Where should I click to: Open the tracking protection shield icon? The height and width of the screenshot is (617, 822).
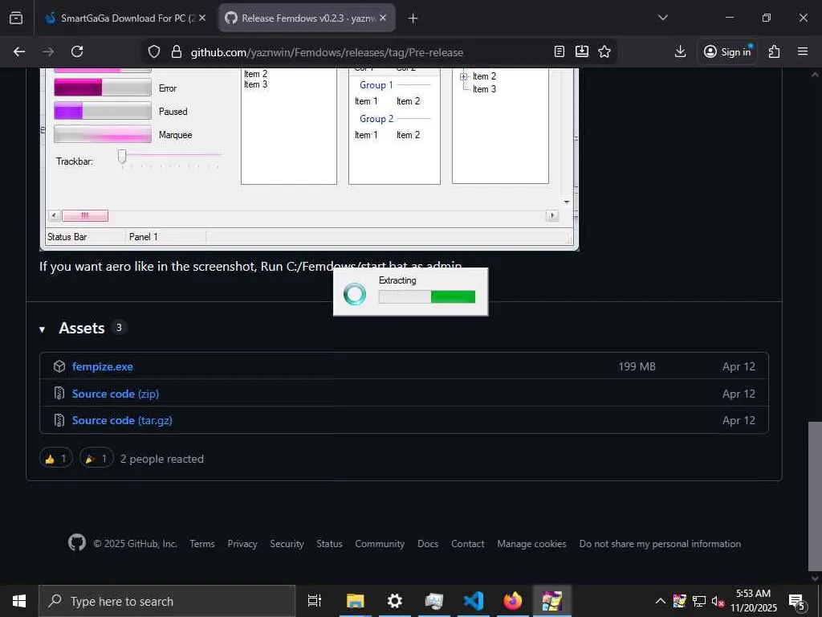153,51
